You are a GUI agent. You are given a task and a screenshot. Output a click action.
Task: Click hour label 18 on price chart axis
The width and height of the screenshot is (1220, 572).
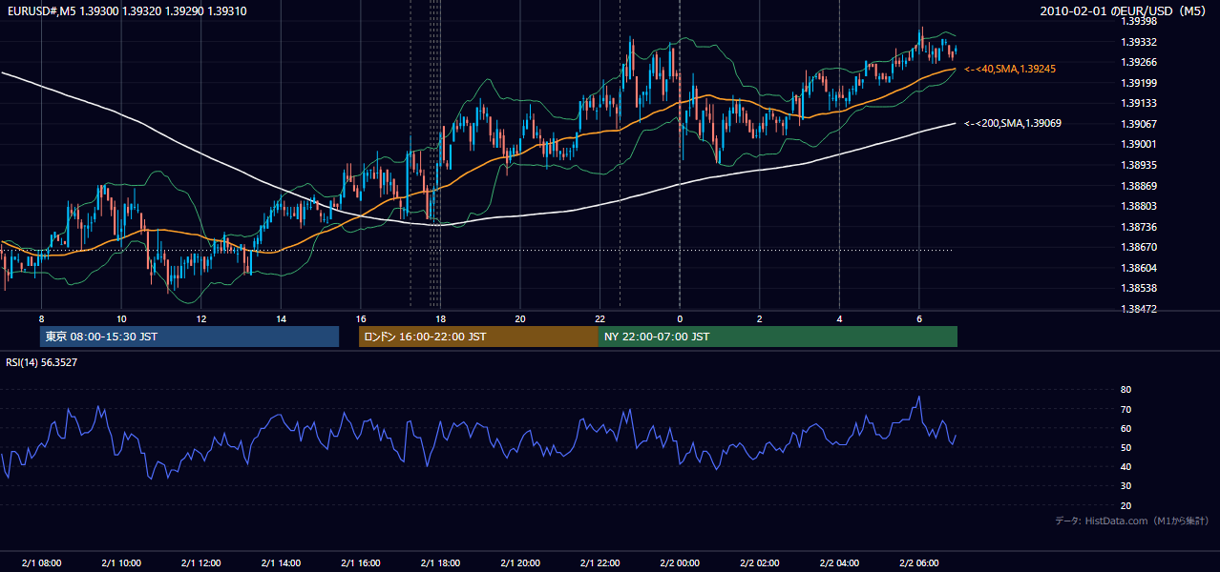pyautogui.click(x=440, y=317)
